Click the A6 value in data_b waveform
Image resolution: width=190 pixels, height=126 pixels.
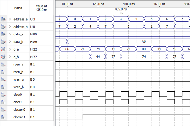[144, 41]
